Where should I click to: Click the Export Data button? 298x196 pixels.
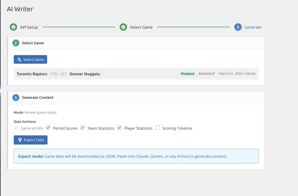(31, 140)
